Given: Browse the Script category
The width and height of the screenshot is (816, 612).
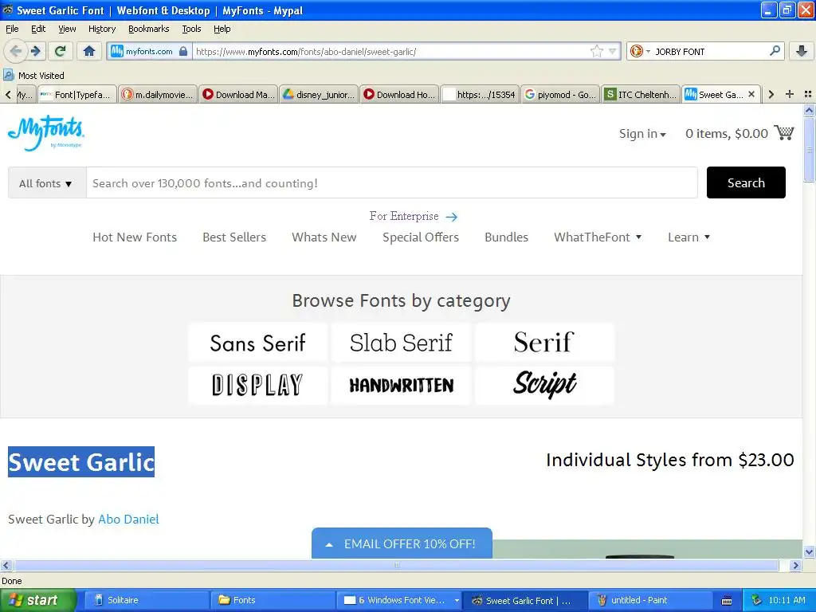Looking at the screenshot, I should tap(544, 385).
